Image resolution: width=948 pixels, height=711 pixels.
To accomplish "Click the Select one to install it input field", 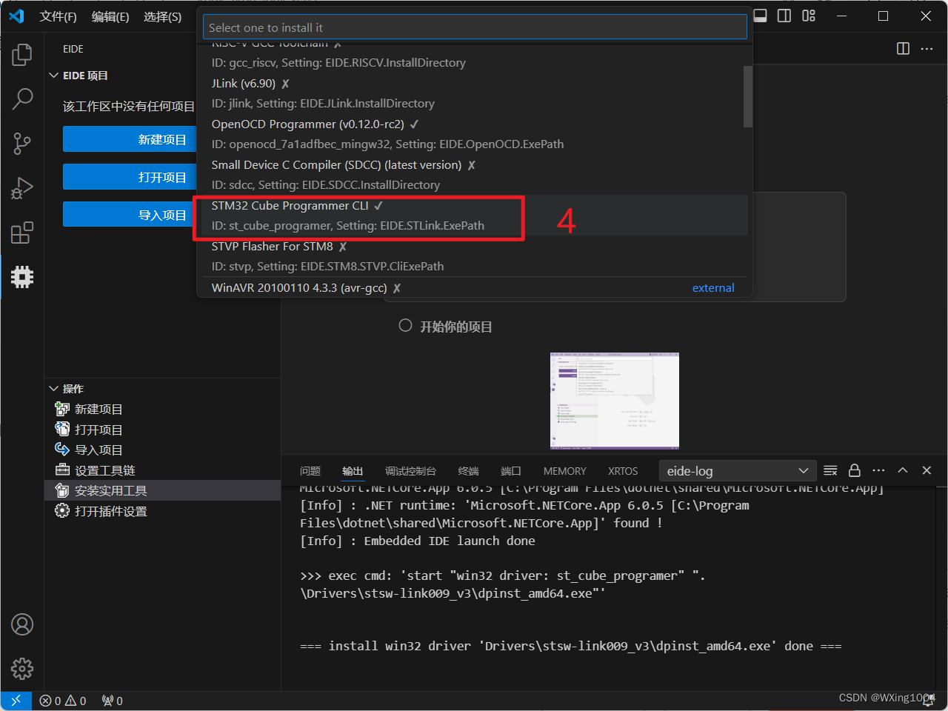I will point(475,26).
